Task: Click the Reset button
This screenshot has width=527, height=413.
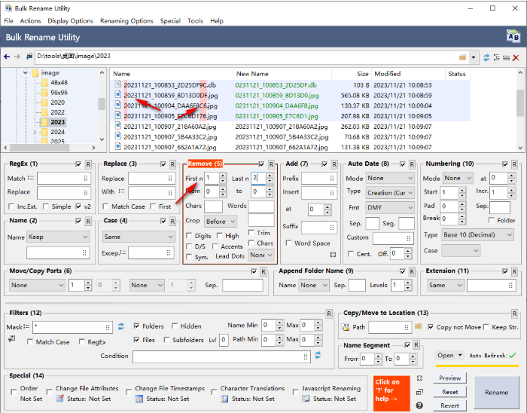Action: point(449,392)
